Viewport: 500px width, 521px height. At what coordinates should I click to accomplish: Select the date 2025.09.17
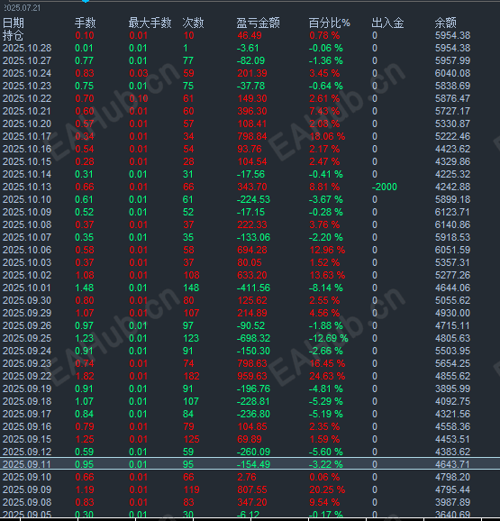(x=27, y=415)
